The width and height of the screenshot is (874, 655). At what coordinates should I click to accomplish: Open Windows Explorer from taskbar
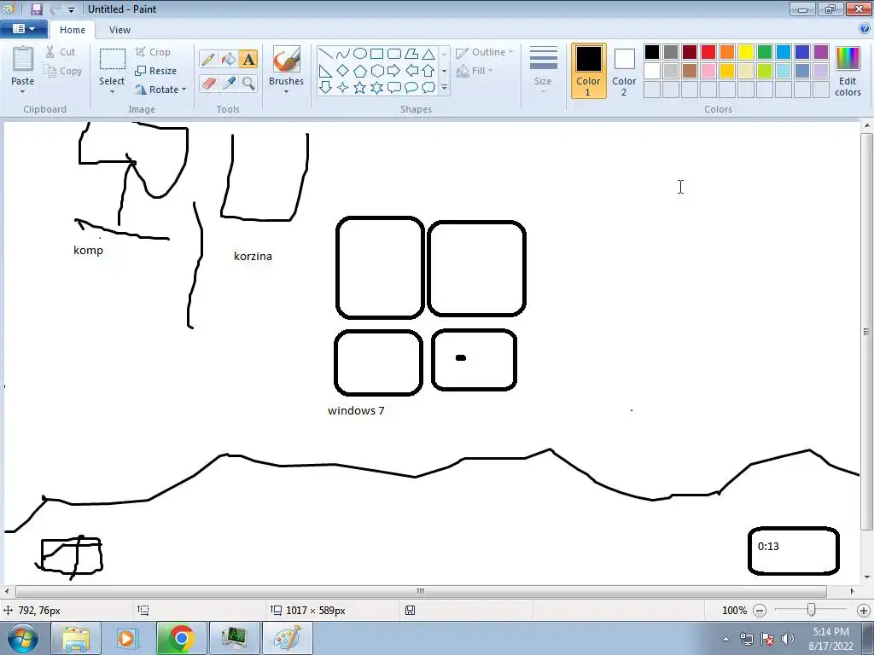coord(76,638)
